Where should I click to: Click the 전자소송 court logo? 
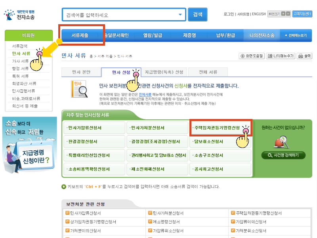pyautogui.click(x=22, y=15)
